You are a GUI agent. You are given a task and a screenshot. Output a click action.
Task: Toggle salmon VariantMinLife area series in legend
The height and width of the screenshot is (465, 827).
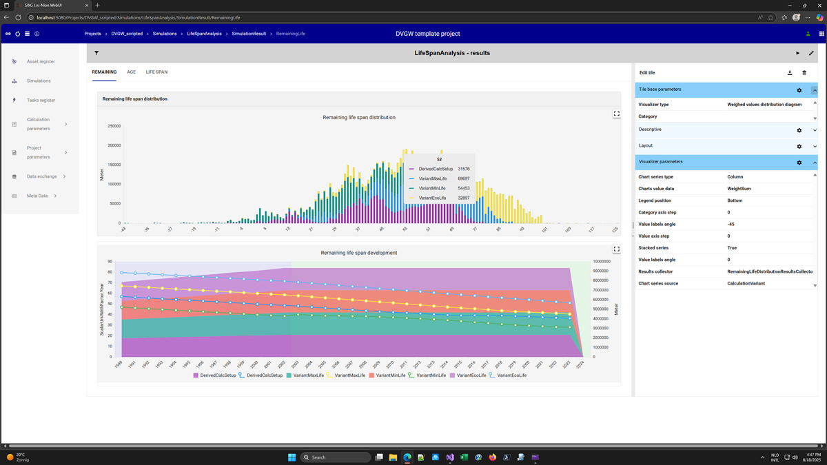point(387,375)
